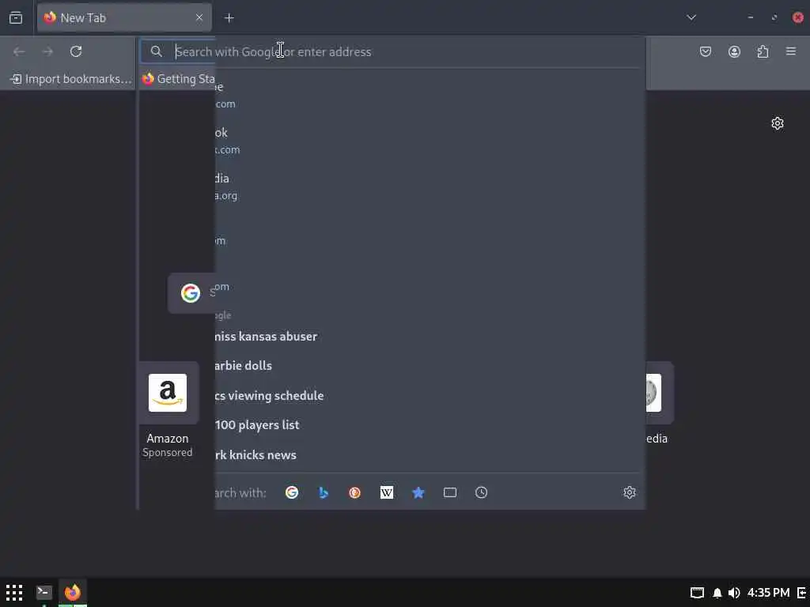Screen dimensions: 810x607
Task: Click the magnifier icon in the address bar
Action: pos(156,51)
